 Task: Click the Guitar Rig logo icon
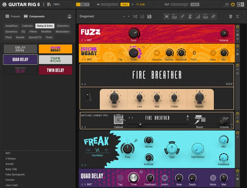4,4
